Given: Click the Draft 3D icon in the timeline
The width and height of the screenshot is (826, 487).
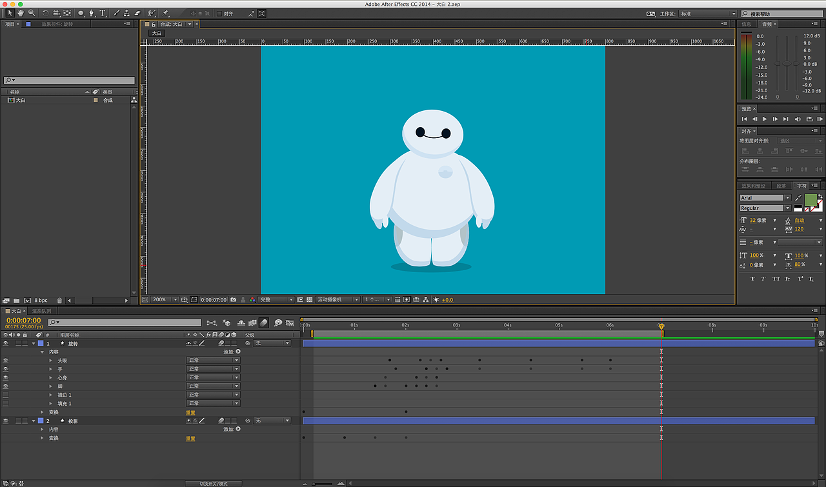Looking at the screenshot, I should click(x=227, y=323).
